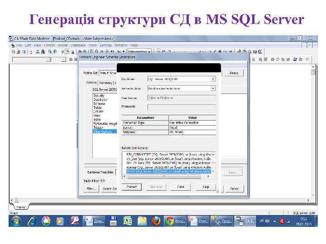Click the network signal tray icon

pos(288,221)
